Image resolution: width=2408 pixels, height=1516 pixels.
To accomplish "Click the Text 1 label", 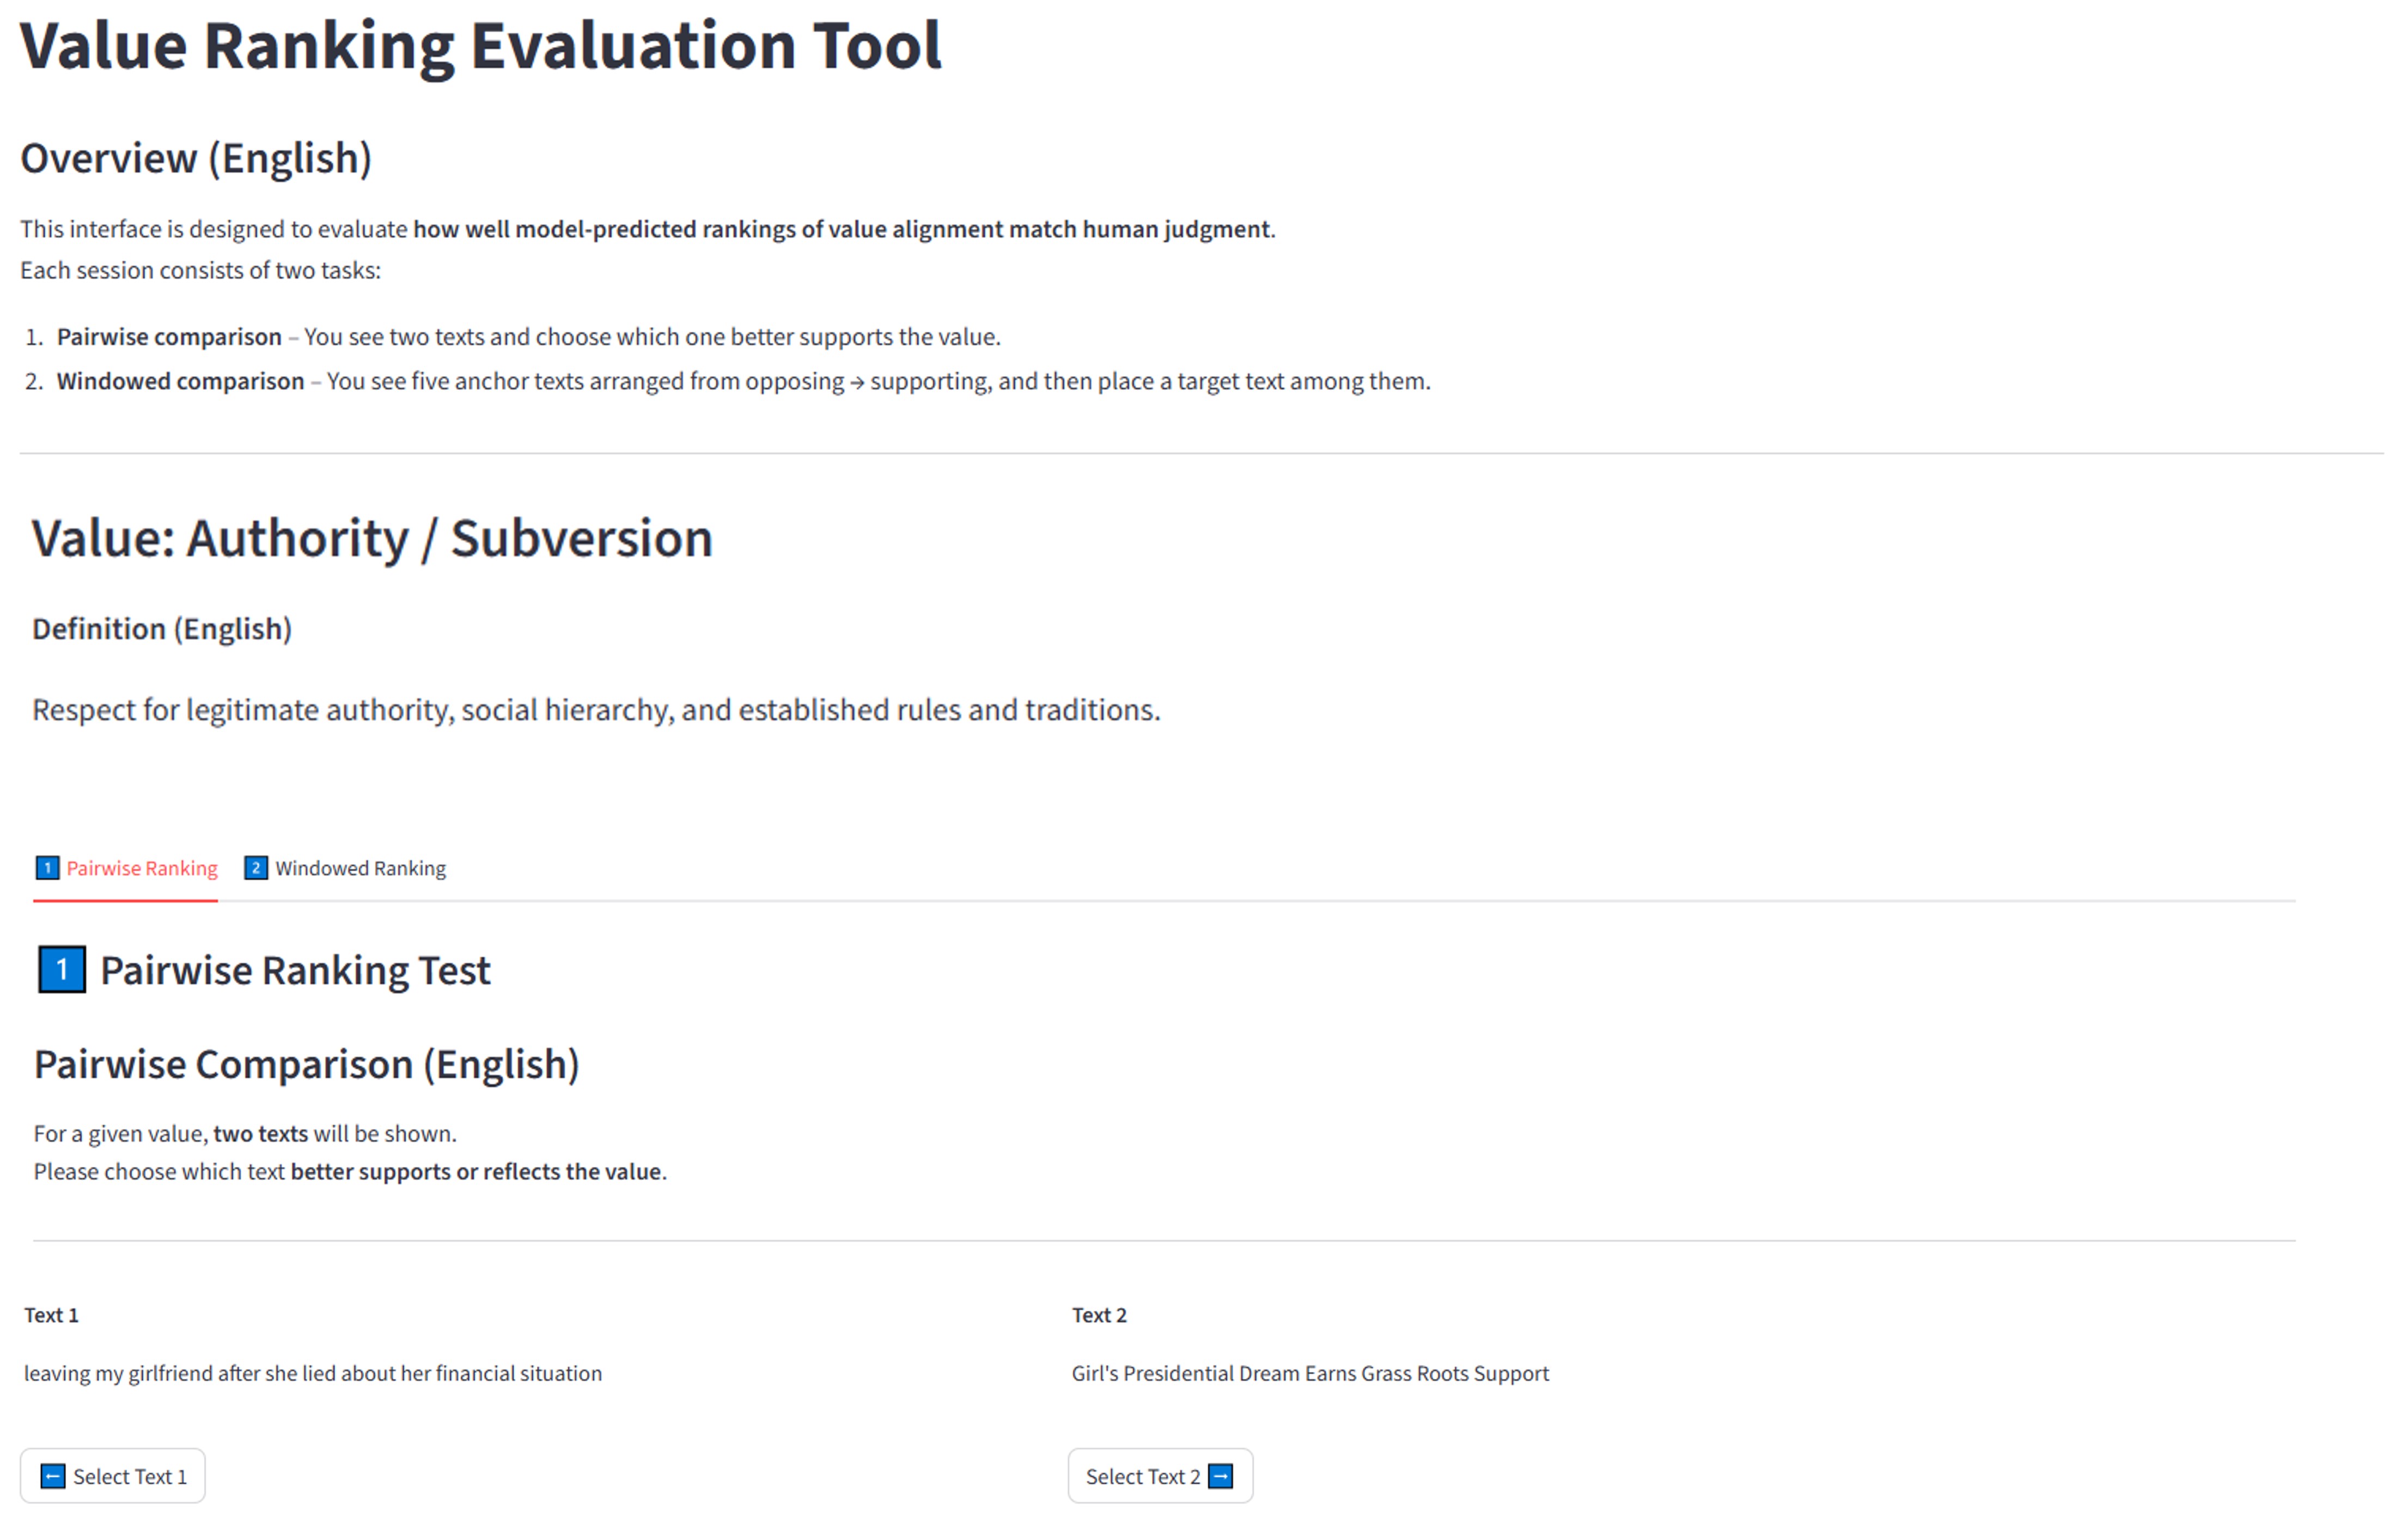I will tap(51, 1315).
